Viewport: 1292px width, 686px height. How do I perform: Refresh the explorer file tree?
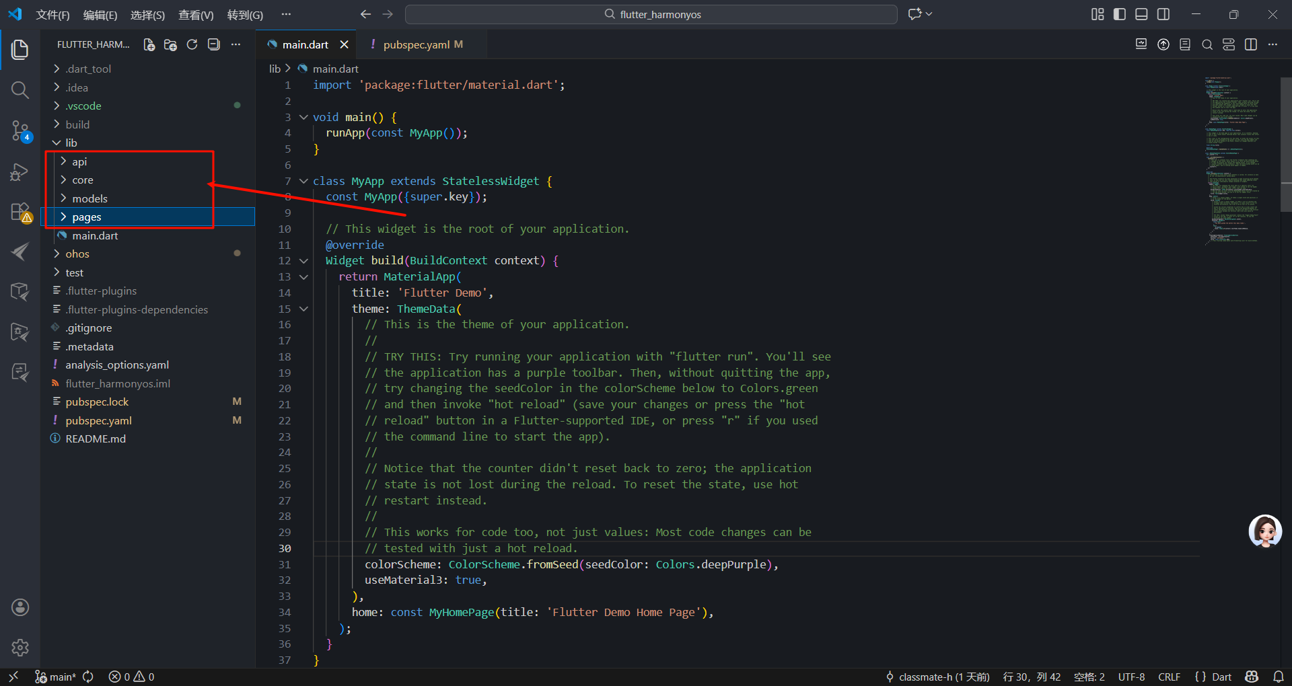coord(192,44)
